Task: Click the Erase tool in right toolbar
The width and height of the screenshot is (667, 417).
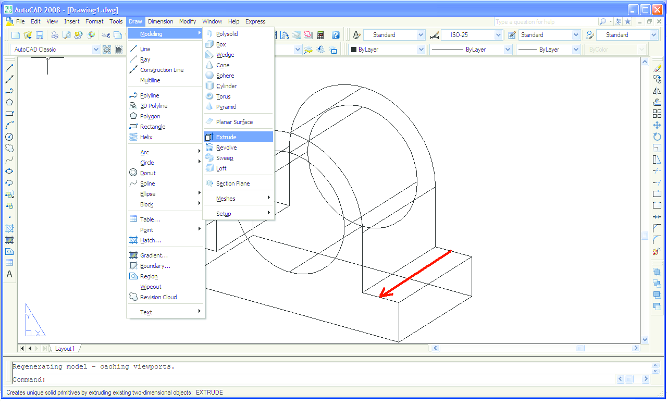Action: 657,68
